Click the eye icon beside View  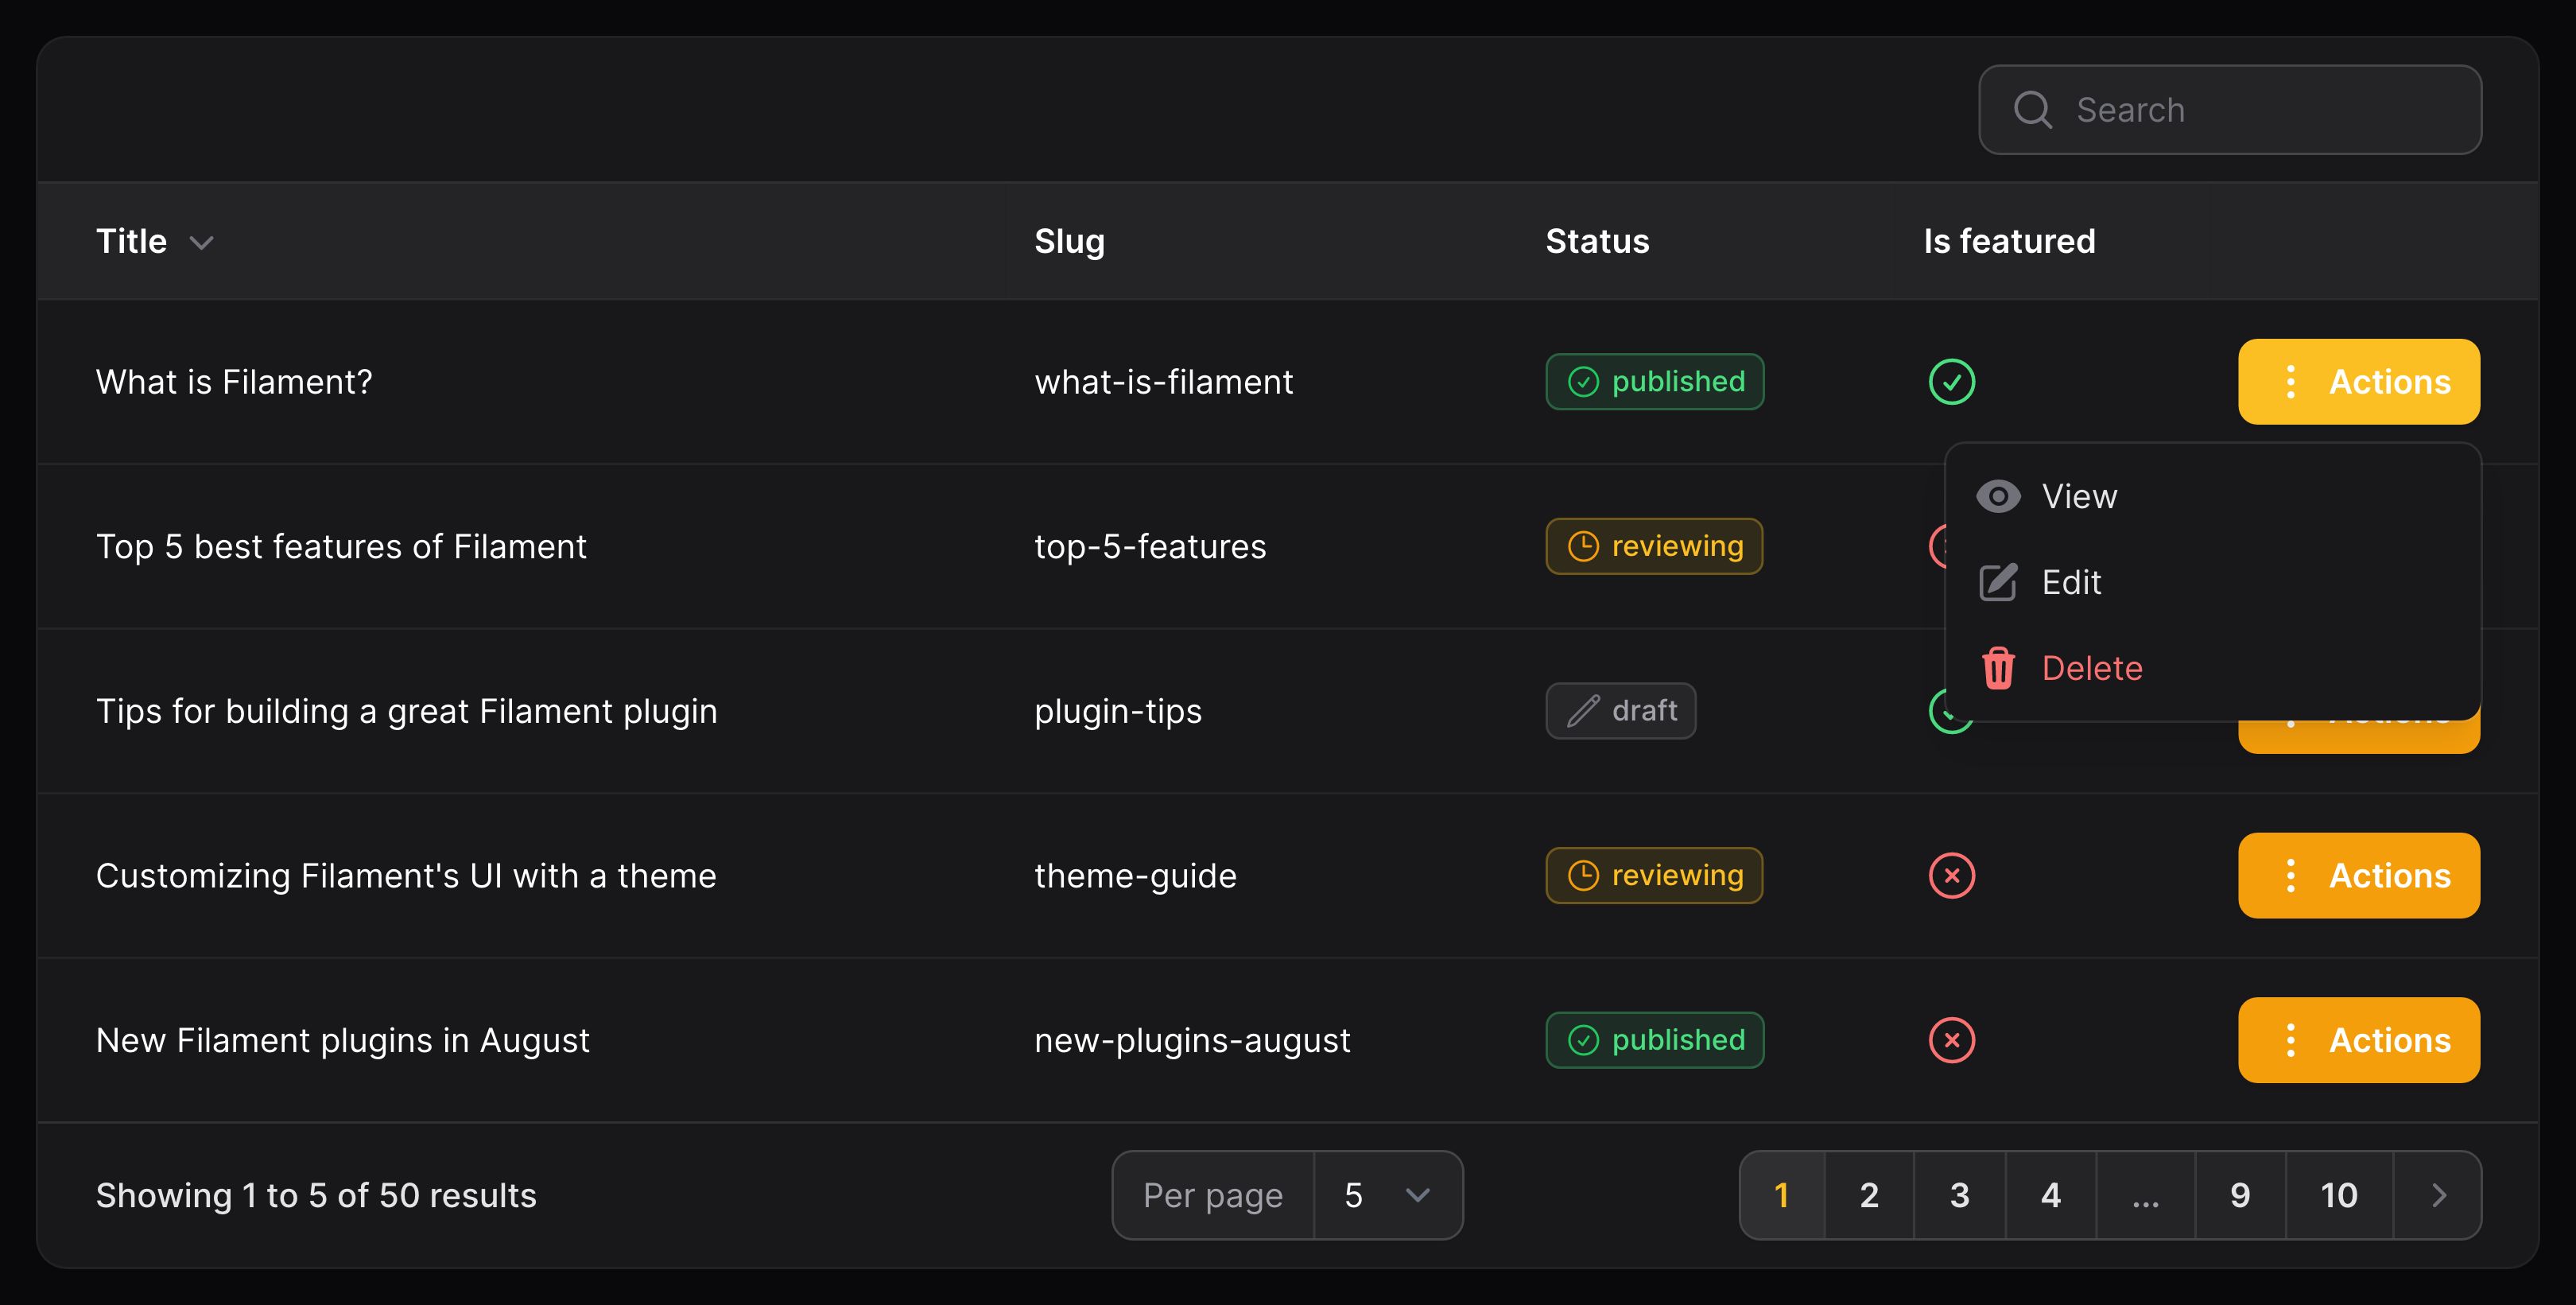click(x=1998, y=496)
